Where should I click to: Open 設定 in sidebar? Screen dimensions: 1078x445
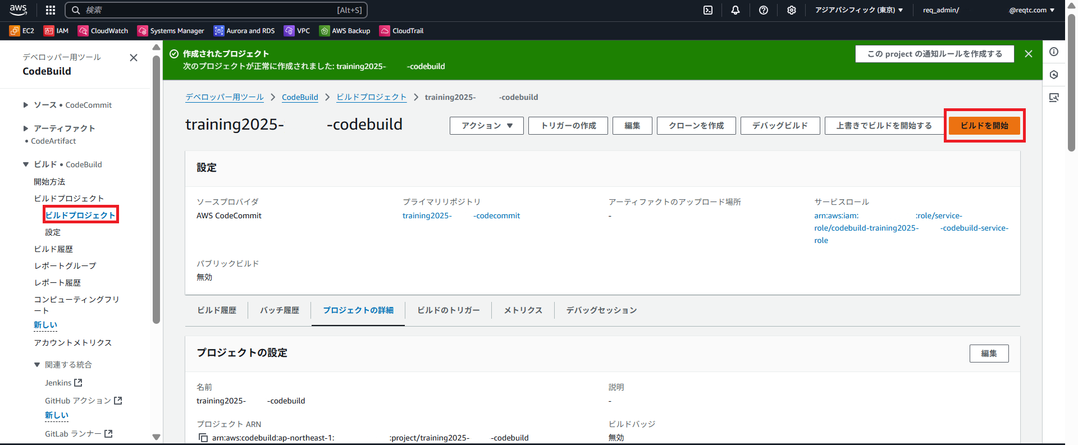point(53,232)
